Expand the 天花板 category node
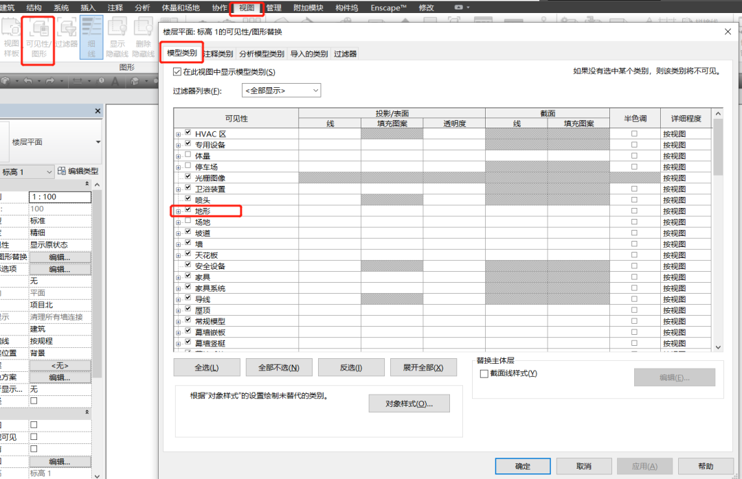Screen dimensions: 742x479 pyautogui.click(x=179, y=256)
